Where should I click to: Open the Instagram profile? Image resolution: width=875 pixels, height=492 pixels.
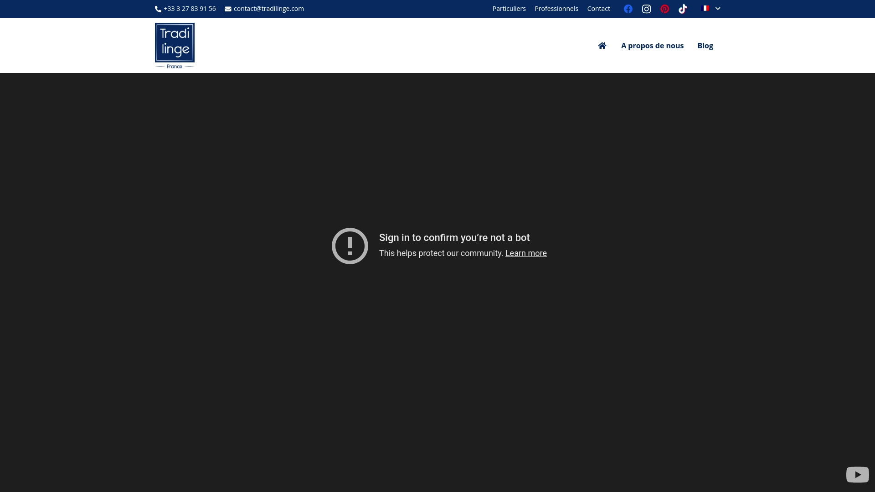click(646, 9)
